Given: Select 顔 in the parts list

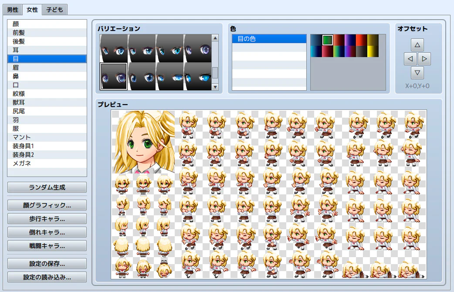Looking at the screenshot, I should (47, 24).
